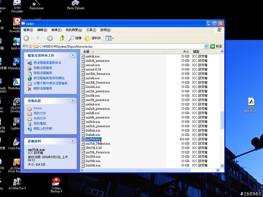The height and width of the screenshot is (197, 263).
Task: Select the SM35tk.ICM file icon
Action: click(x=83, y=148)
